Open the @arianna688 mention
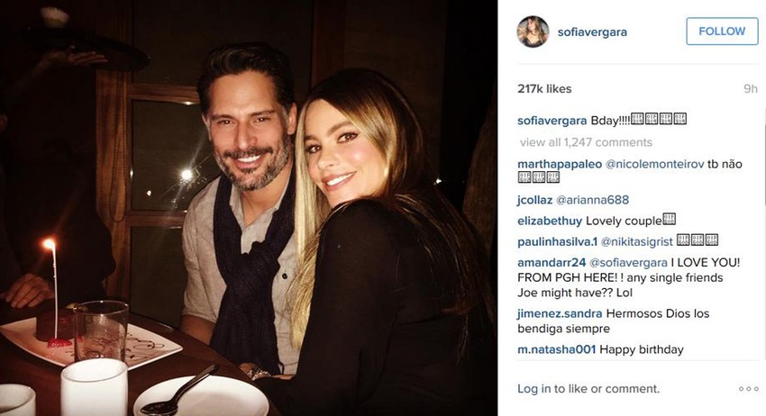Screen dimensions: 766x416 tap(592, 200)
